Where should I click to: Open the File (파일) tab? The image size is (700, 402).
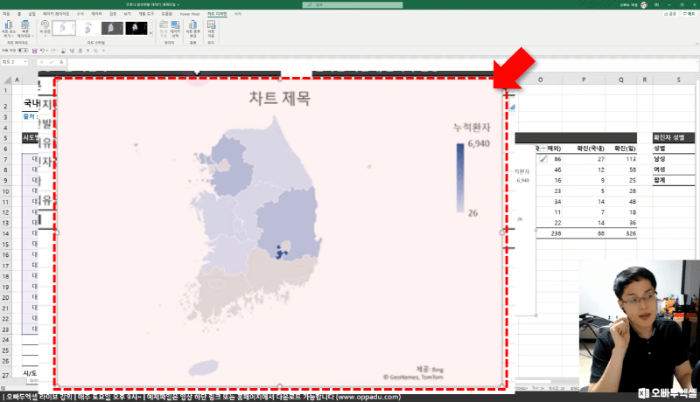click(x=6, y=14)
